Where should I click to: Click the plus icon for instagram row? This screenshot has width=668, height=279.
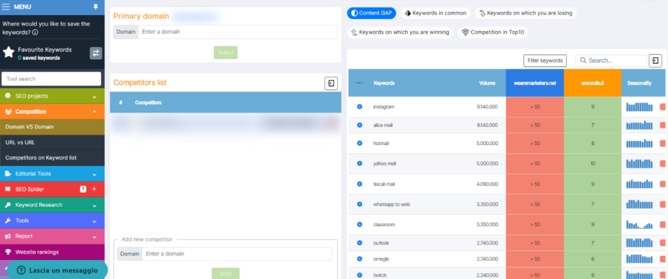pyautogui.click(x=359, y=107)
